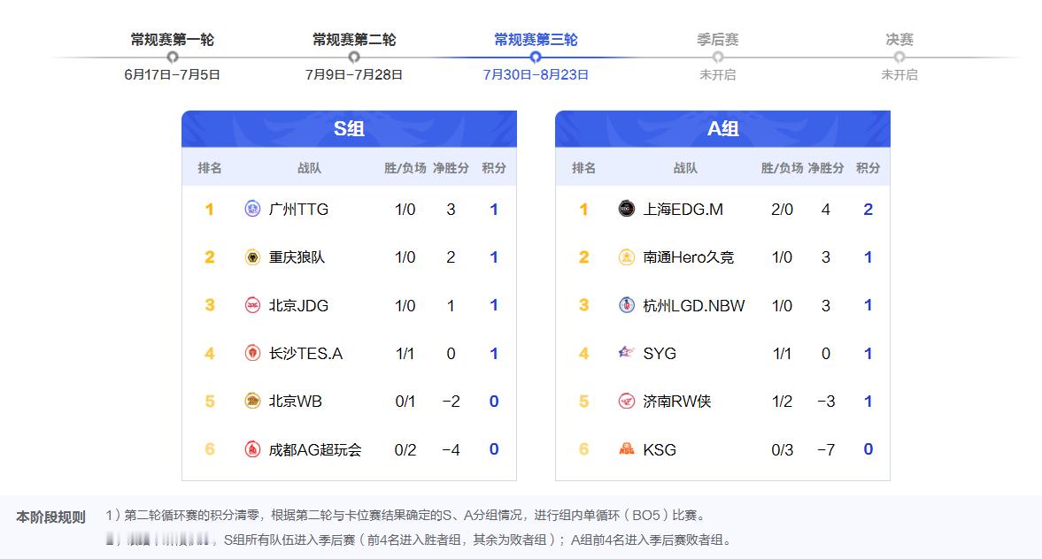The image size is (1042, 559).
Task: Click the 上海EDG.M team logo
Action: [x=627, y=209]
